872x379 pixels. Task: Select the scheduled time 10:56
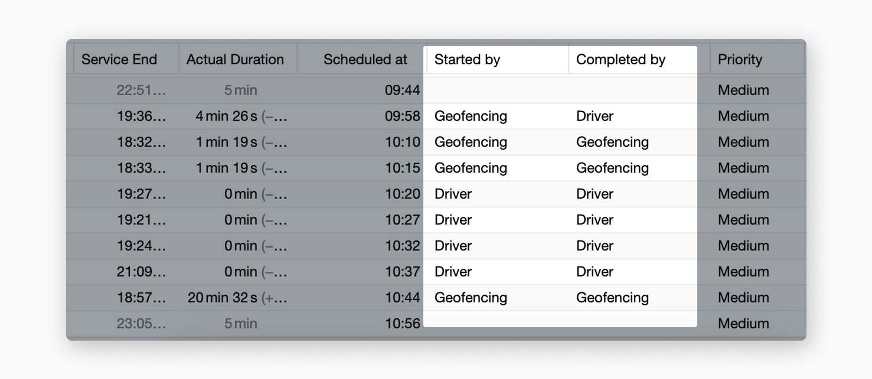coord(403,324)
